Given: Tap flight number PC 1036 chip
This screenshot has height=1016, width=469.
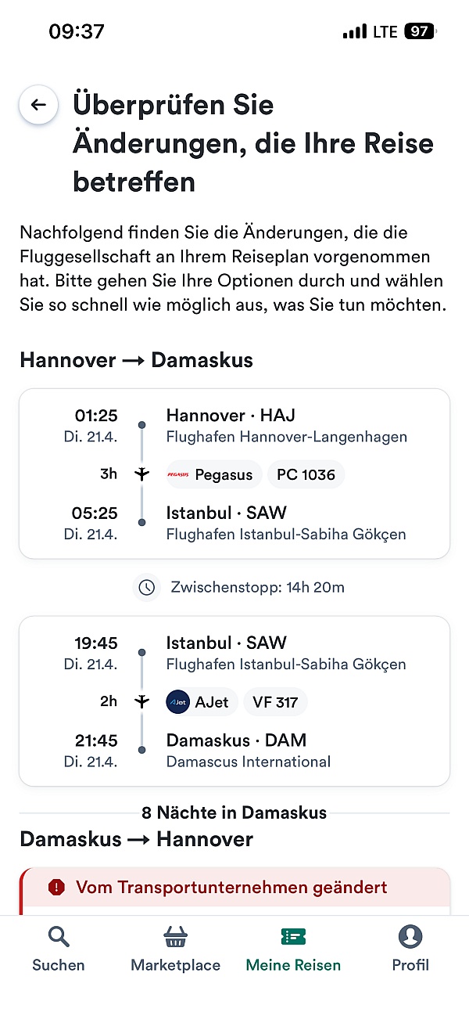Looking at the screenshot, I should pyautogui.click(x=306, y=474).
